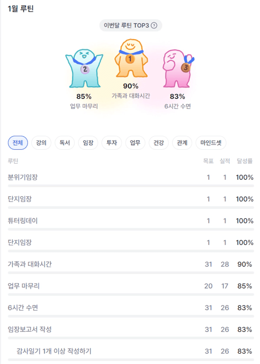Choose the 마인드셋 category filter
Viewport: 260px width, 364px height.
pos(211,143)
